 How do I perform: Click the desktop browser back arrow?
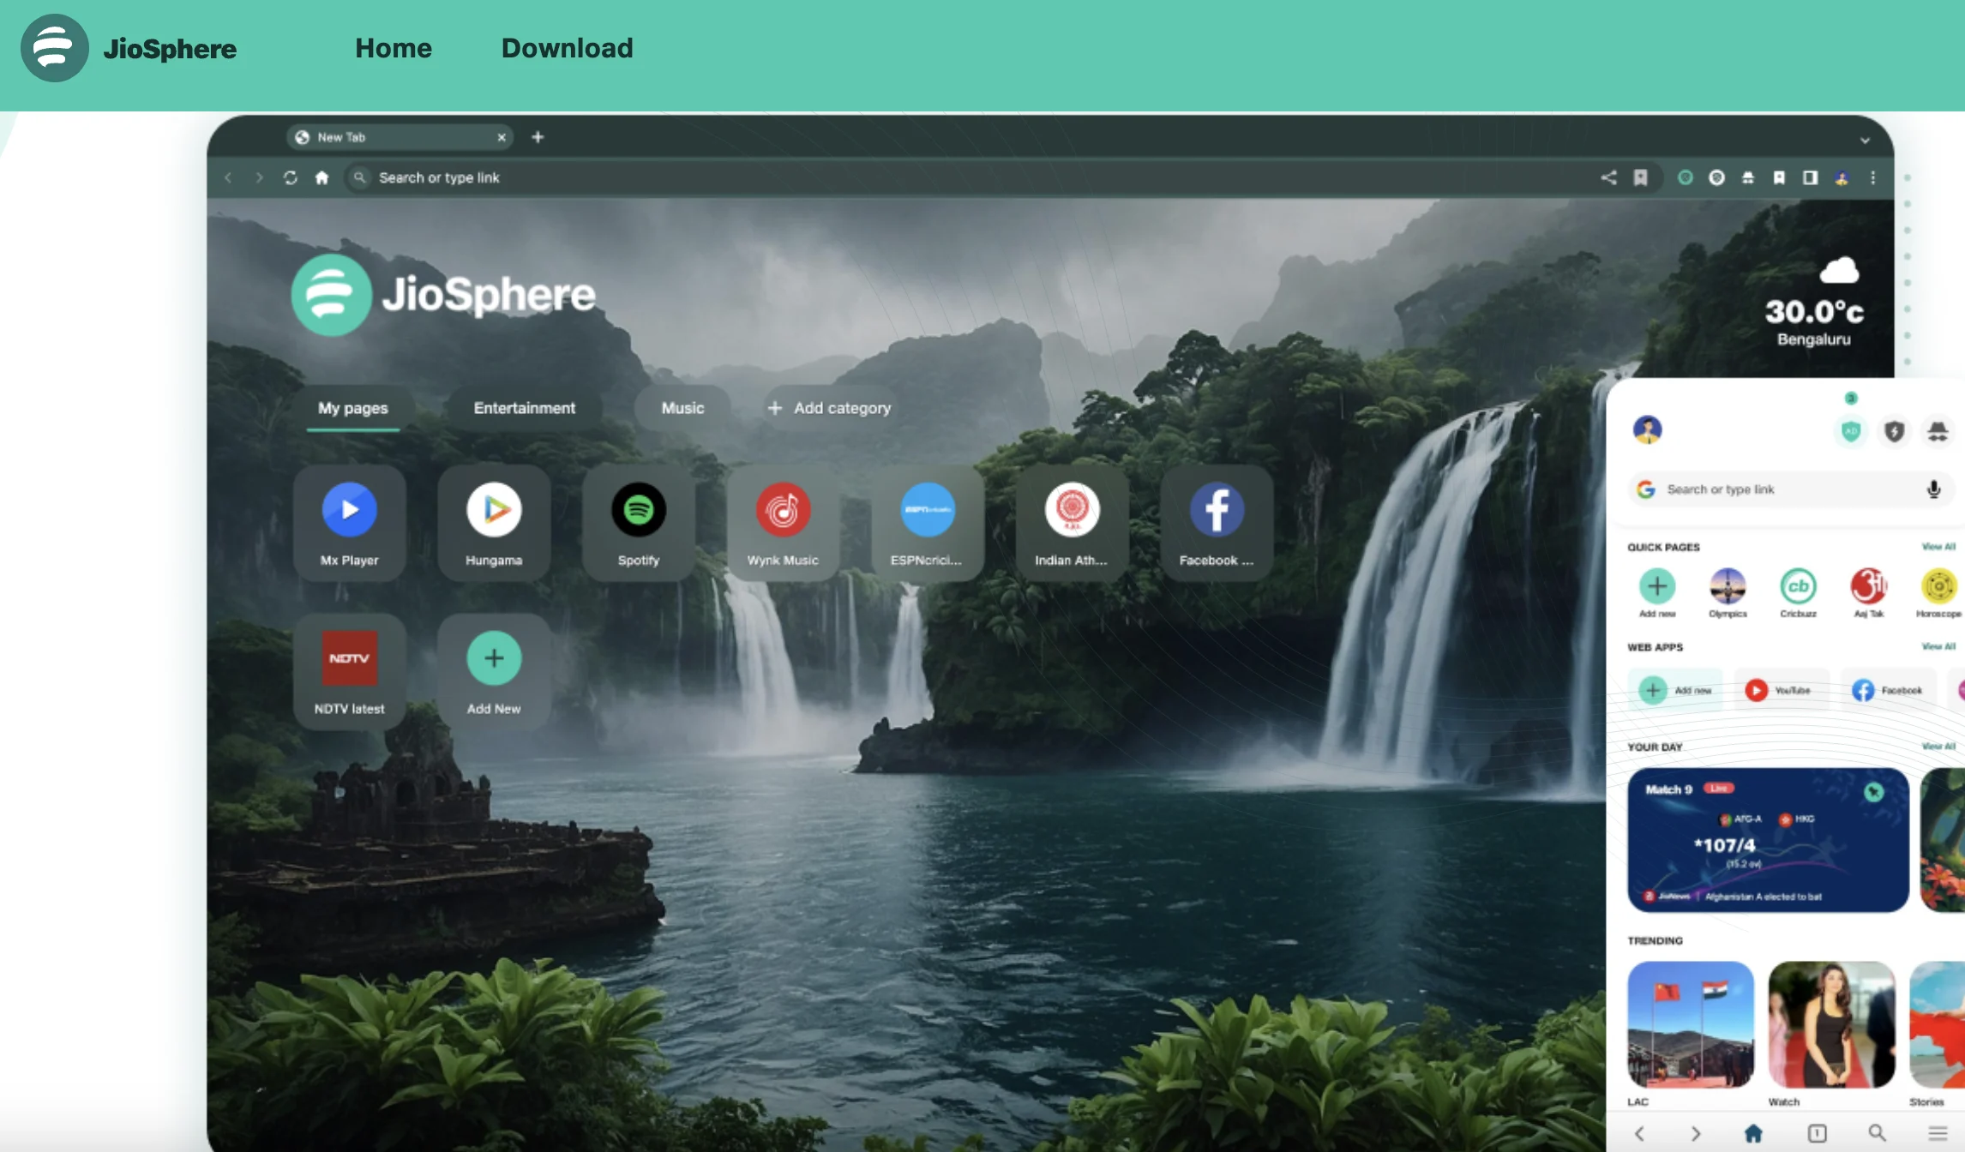point(228,177)
